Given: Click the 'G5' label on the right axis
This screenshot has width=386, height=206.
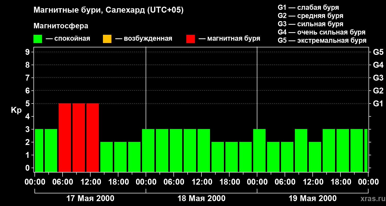Looking at the screenshot, I should (x=378, y=52).
